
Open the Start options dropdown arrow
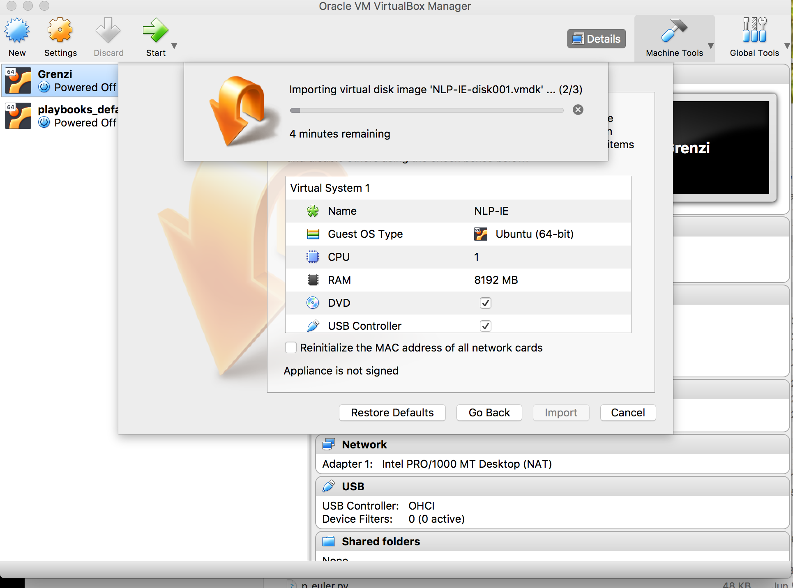[174, 46]
